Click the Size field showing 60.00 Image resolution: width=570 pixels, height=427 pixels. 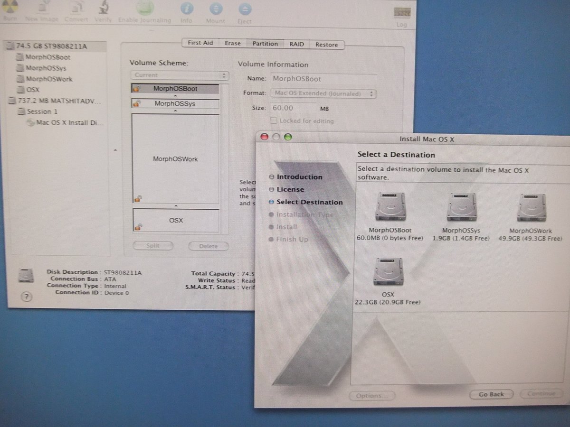click(293, 108)
